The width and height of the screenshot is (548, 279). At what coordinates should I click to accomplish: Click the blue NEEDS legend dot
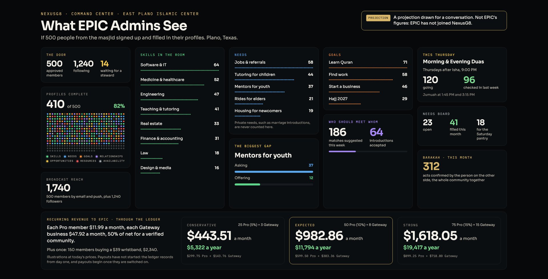[x=65, y=156]
